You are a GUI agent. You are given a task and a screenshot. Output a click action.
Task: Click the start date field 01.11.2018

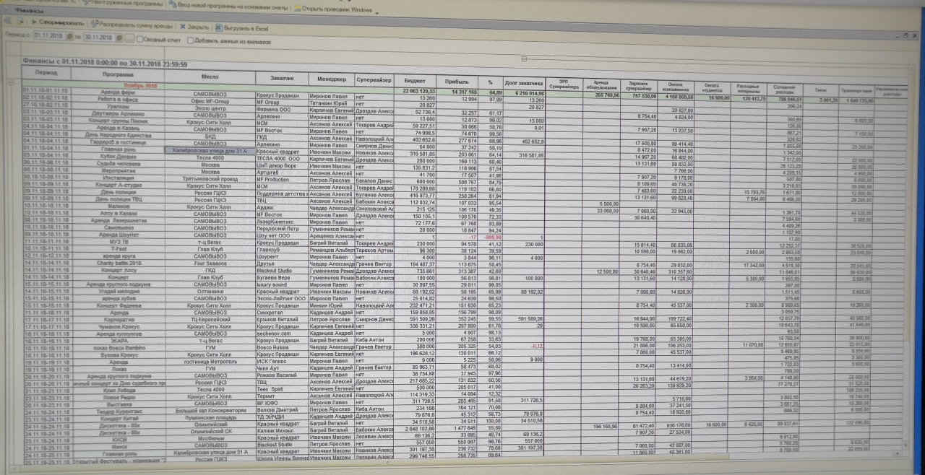pos(48,35)
